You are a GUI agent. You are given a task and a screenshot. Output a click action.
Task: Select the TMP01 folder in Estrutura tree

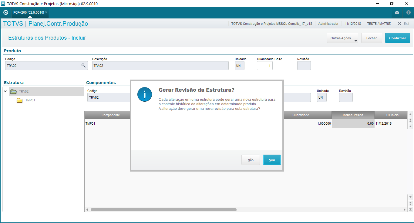19,100
